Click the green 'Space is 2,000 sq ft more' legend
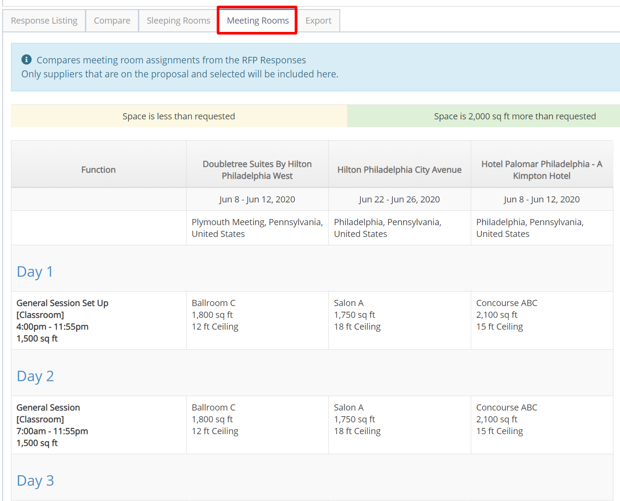 tap(514, 116)
